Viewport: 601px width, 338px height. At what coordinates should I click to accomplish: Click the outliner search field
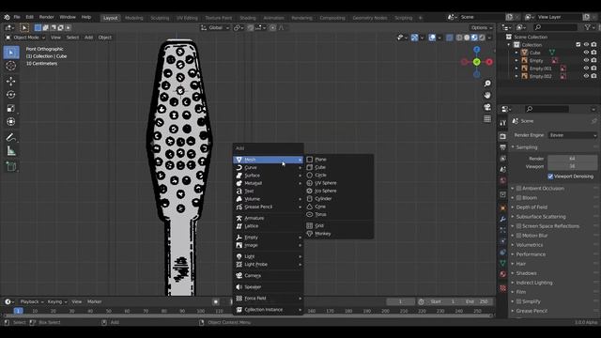coord(556,27)
